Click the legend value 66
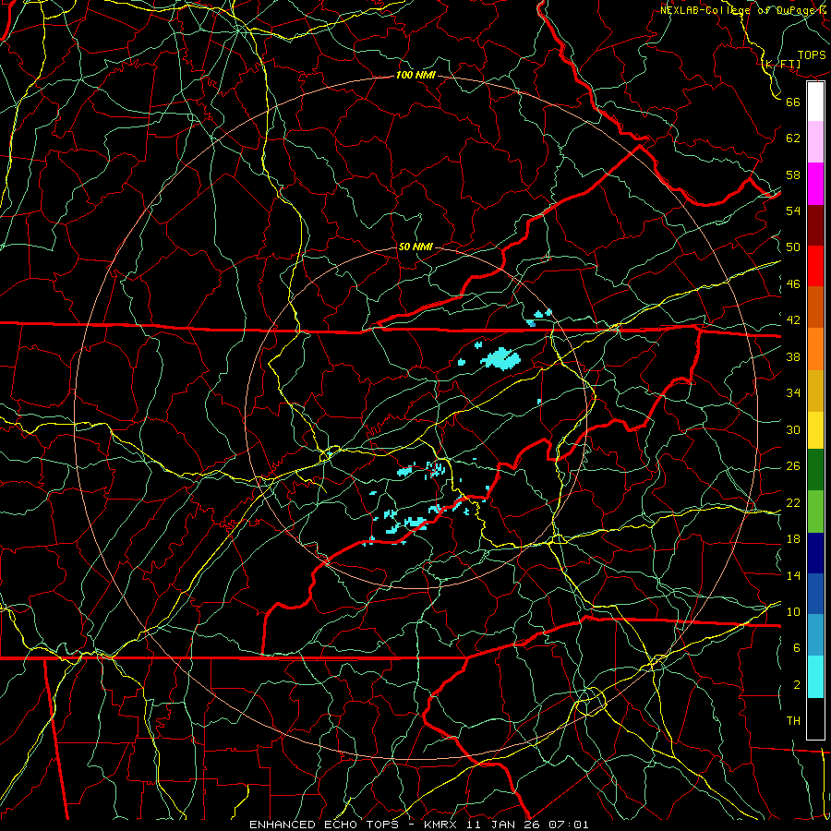The width and height of the screenshot is (831, 831). click(793, 102)
